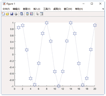Click the dock figure arrow at menu bar end
Viewport: 106px width, 96px height.
tap(103, 9)
